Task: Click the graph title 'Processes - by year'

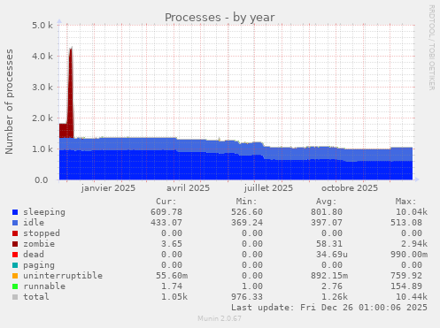Action: [220, 18]
